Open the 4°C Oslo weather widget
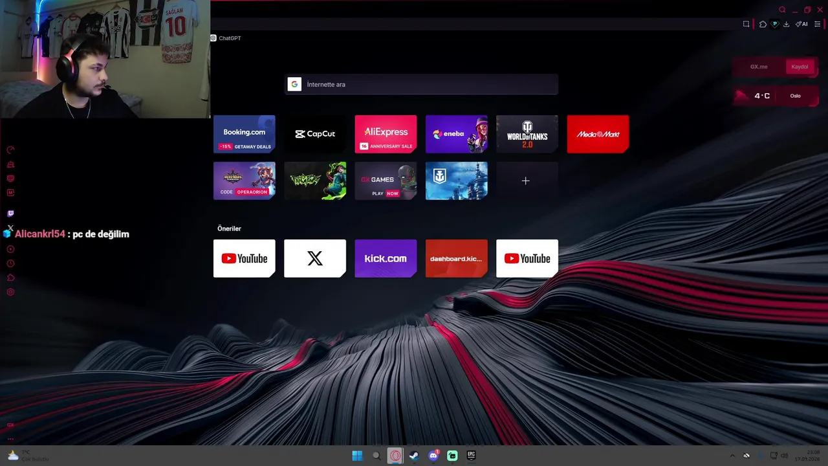The image size is (828, 466). tap(776, 96)
